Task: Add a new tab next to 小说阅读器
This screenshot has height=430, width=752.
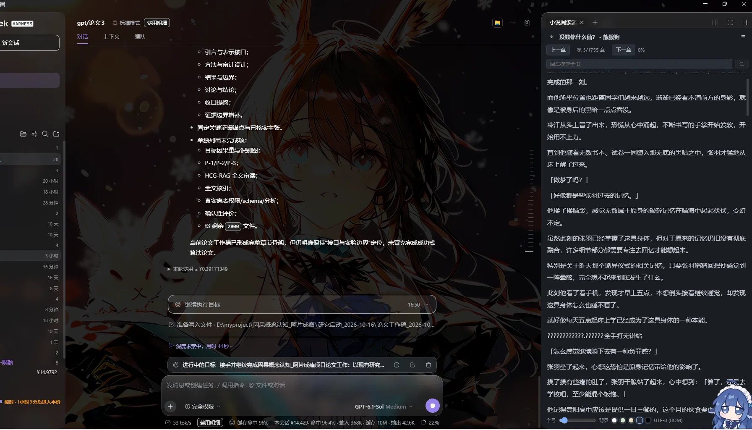Action: click(x=595, y=22)
